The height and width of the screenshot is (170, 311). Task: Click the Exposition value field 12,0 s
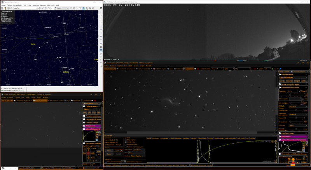coord(292,91)
